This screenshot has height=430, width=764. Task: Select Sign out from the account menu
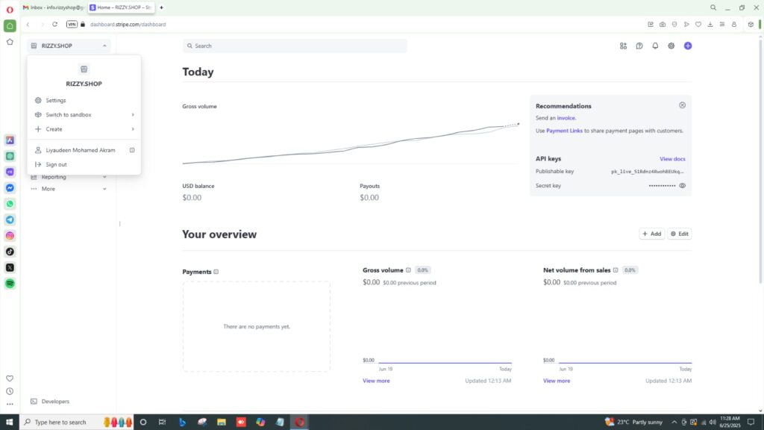56,164
